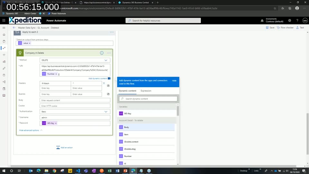
Task: Go back with the arrow beside flow title
Action: (14, 28)
